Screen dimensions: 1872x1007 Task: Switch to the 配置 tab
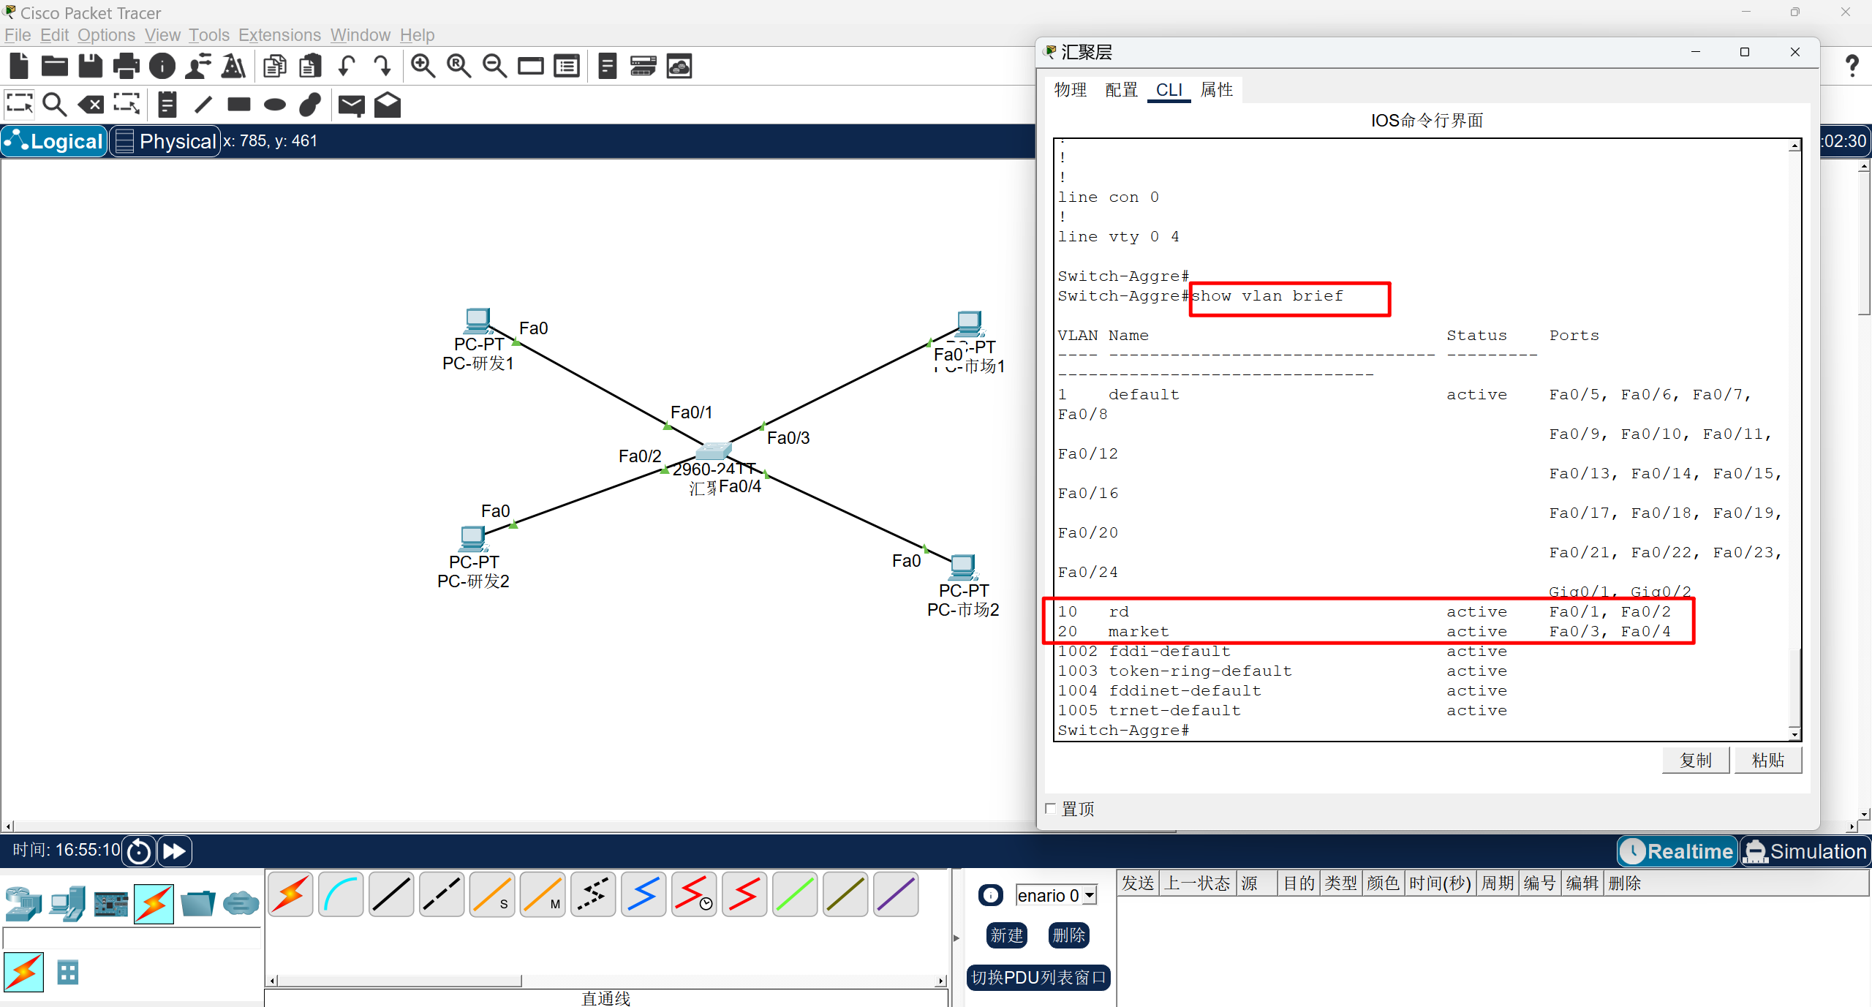click(1122, 90)
